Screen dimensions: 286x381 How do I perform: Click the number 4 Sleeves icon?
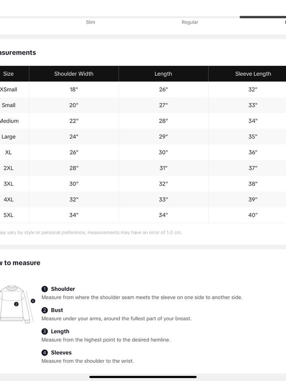tap(45, 352)
